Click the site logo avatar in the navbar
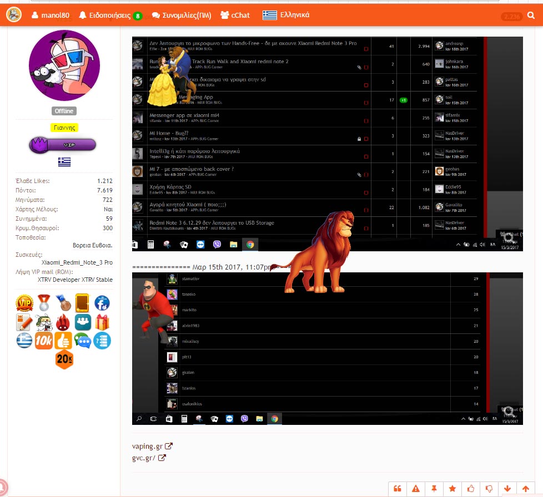 [x=14, y=15]
